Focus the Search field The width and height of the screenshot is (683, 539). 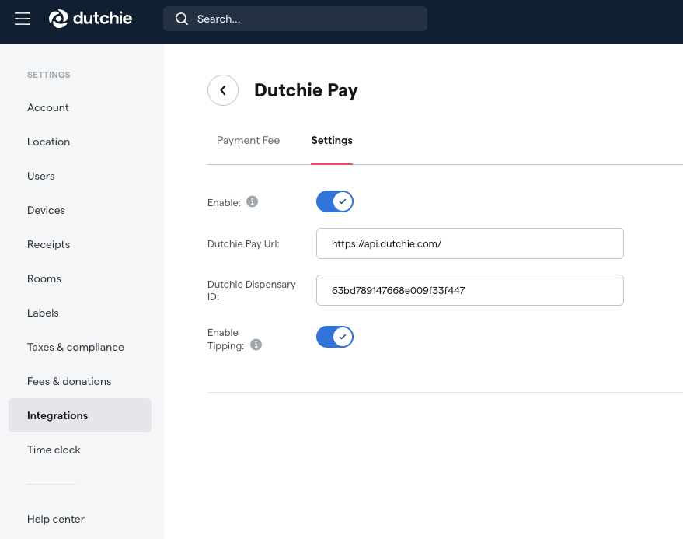[x=295, y=19]
